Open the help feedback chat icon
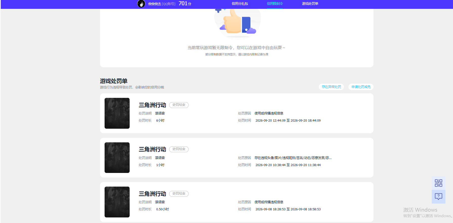Screen dimensions: 453x223 tap(438, 196)
